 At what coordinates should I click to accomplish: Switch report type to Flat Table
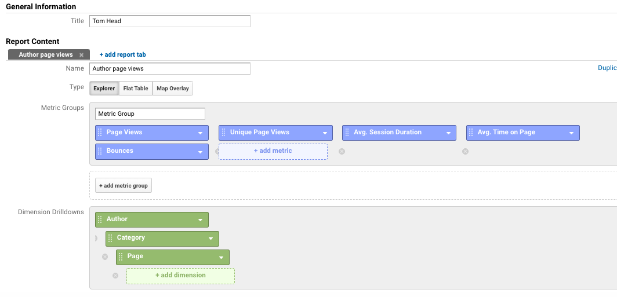136,89
